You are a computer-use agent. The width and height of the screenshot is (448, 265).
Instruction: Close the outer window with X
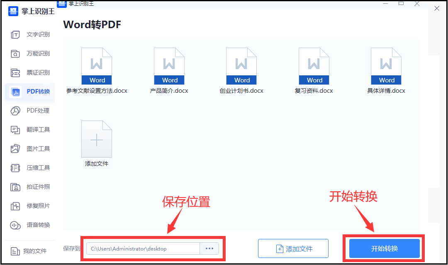point(437,8)
